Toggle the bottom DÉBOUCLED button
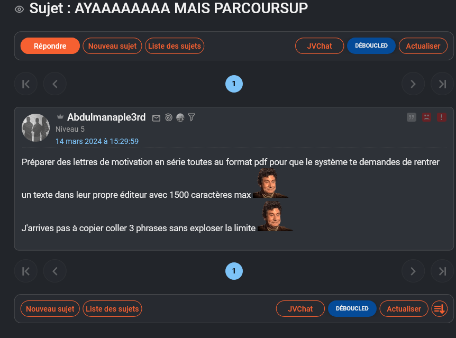This screenshot has width=456, height=338. click(352, 308)
